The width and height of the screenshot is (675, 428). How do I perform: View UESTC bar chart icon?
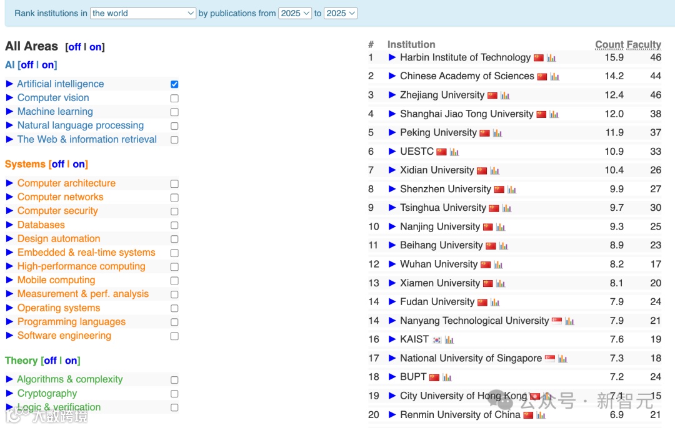coord(454,152)
